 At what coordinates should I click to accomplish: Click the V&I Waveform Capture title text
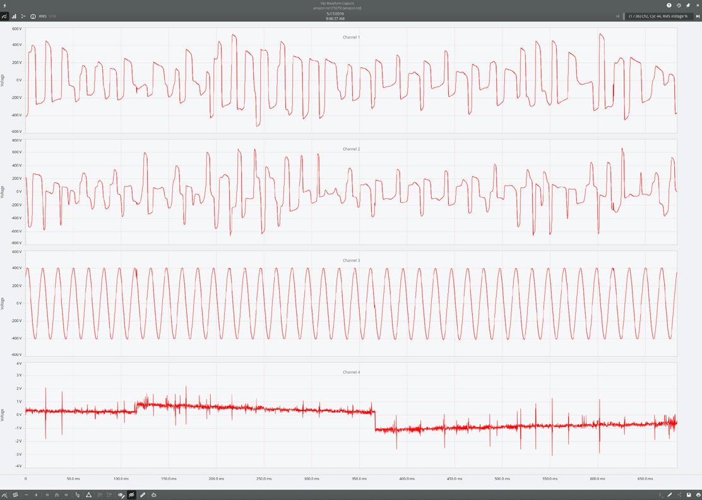[337, 4]
